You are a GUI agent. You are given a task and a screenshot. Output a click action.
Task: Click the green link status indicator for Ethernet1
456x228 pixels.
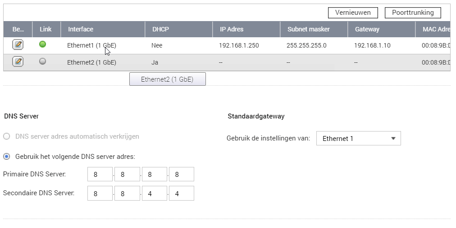pyautogui.click(x=43, y=44)
